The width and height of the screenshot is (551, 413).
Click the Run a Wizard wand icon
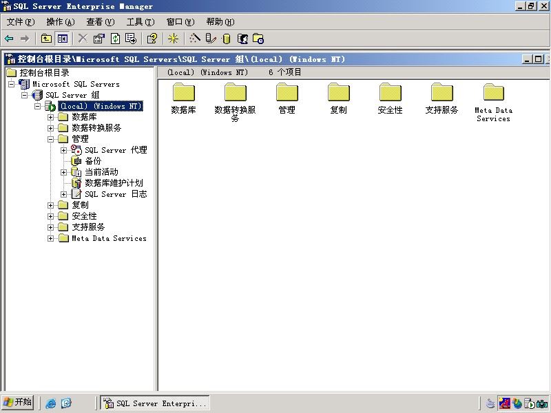tap(195, 39)
